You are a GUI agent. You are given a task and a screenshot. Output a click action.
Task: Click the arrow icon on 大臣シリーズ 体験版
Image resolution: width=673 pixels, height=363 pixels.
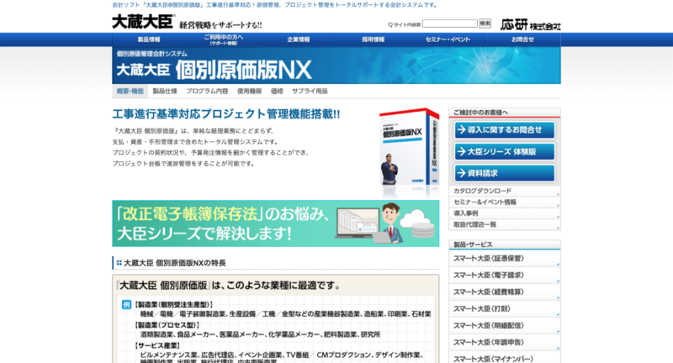461,152
